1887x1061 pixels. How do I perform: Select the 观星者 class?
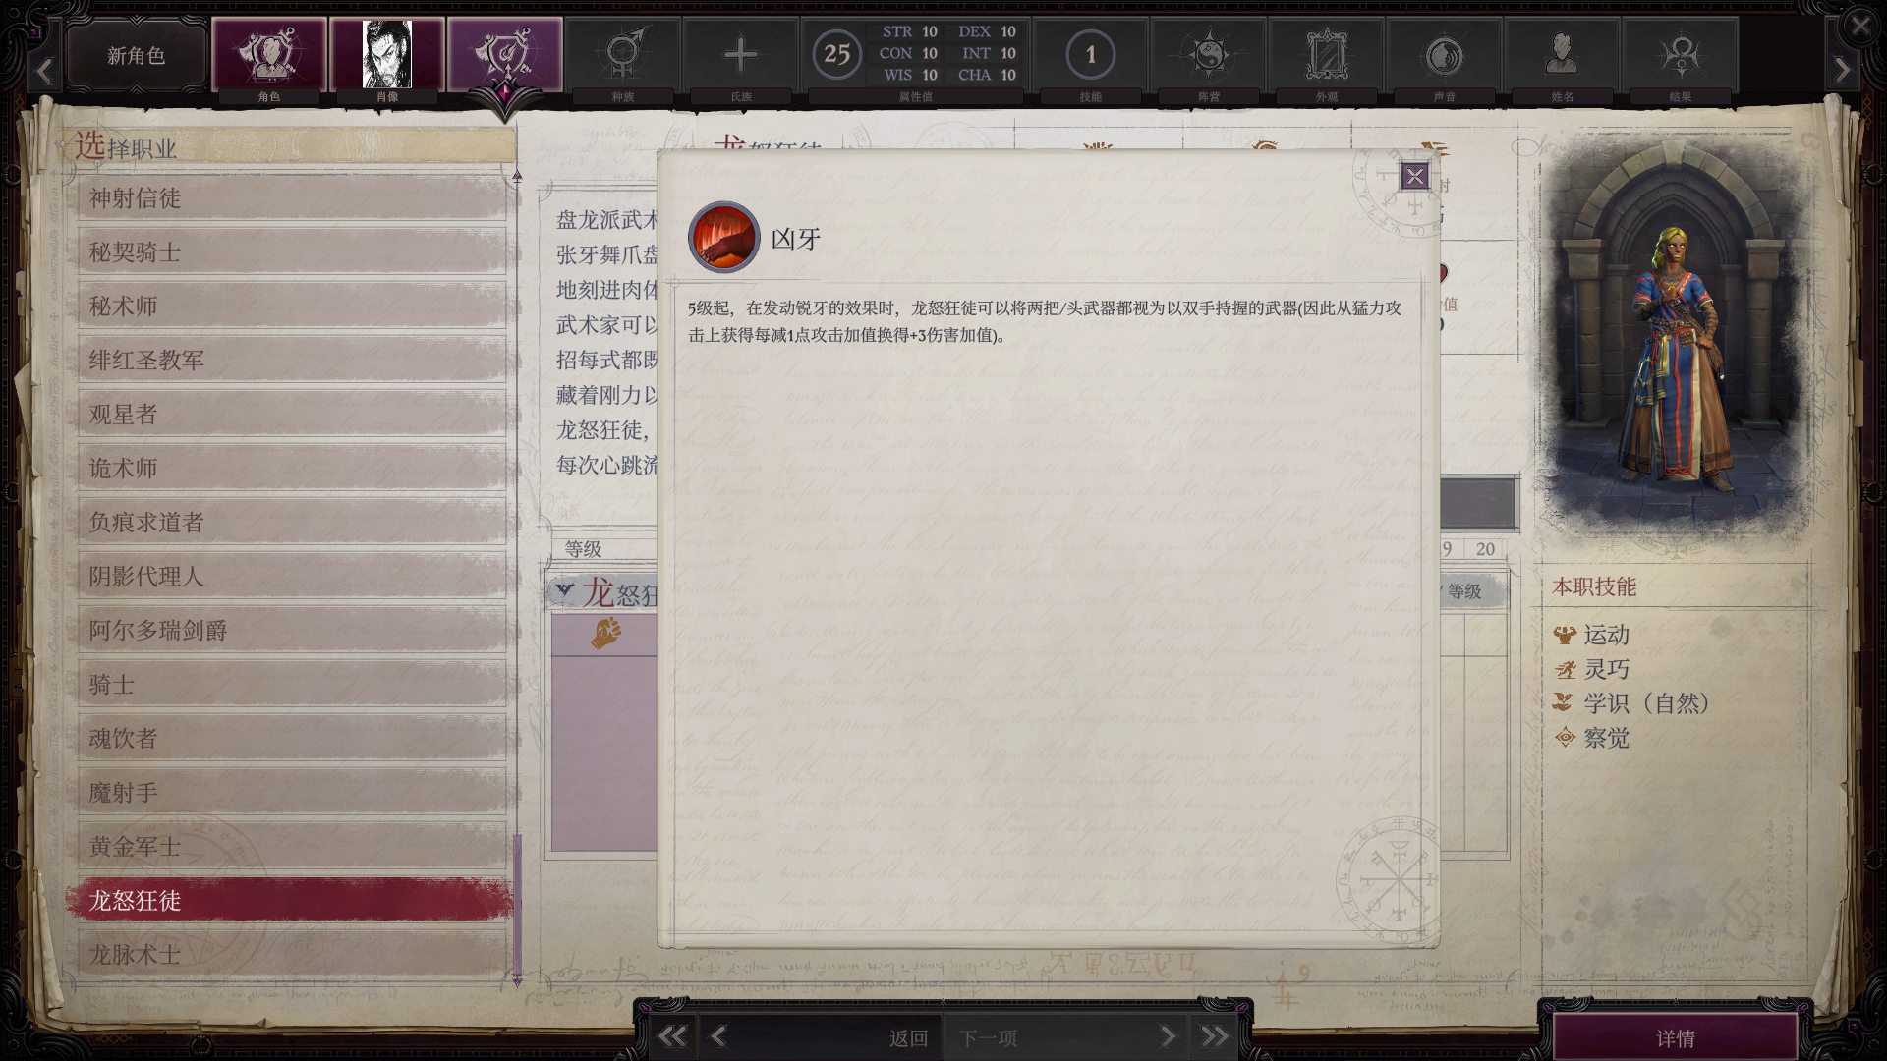pyautogui.click(x=292, y=415)
